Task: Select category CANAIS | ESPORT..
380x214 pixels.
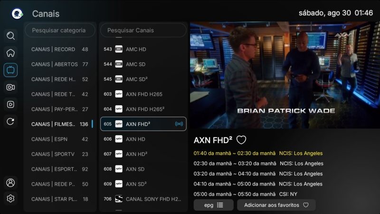Action: coord(60,169)
